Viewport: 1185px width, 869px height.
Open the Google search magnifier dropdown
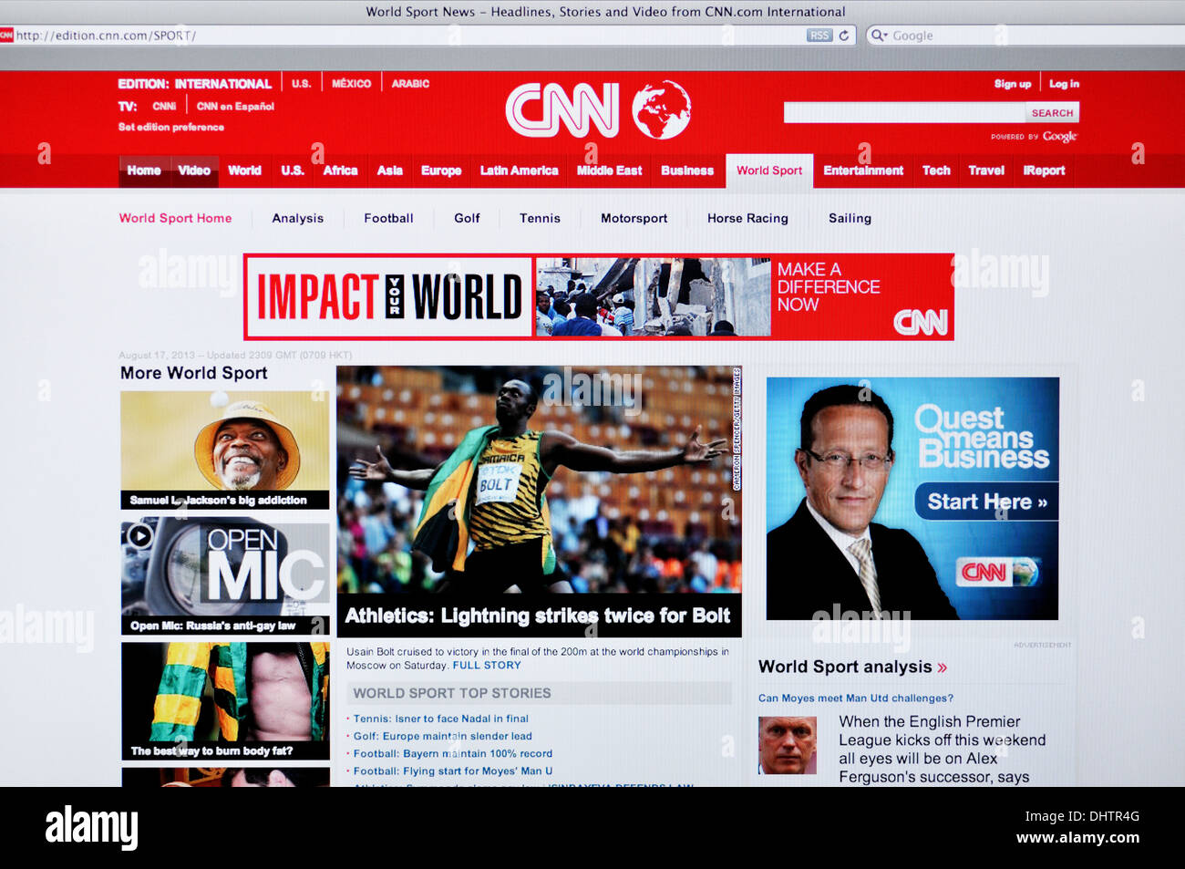pyautogui.click(x=879, y=36)
